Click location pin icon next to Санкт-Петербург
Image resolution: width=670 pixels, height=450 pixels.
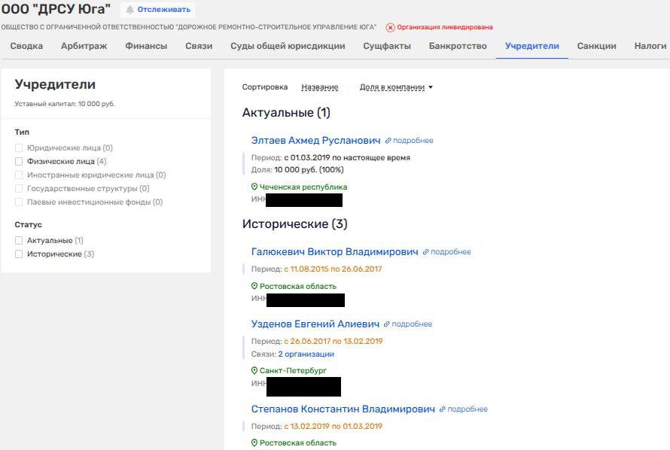coord(254,371)
